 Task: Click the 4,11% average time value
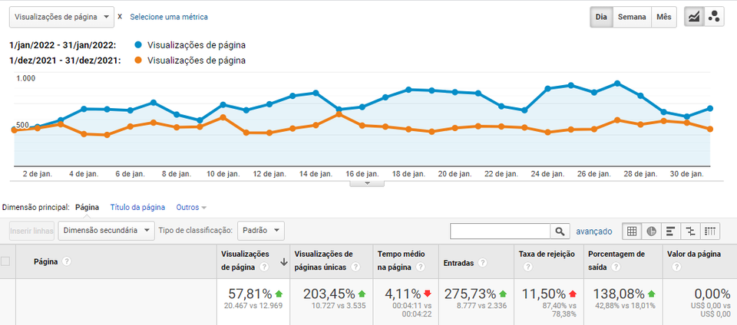pyautogui.click(x=403, y=294)
